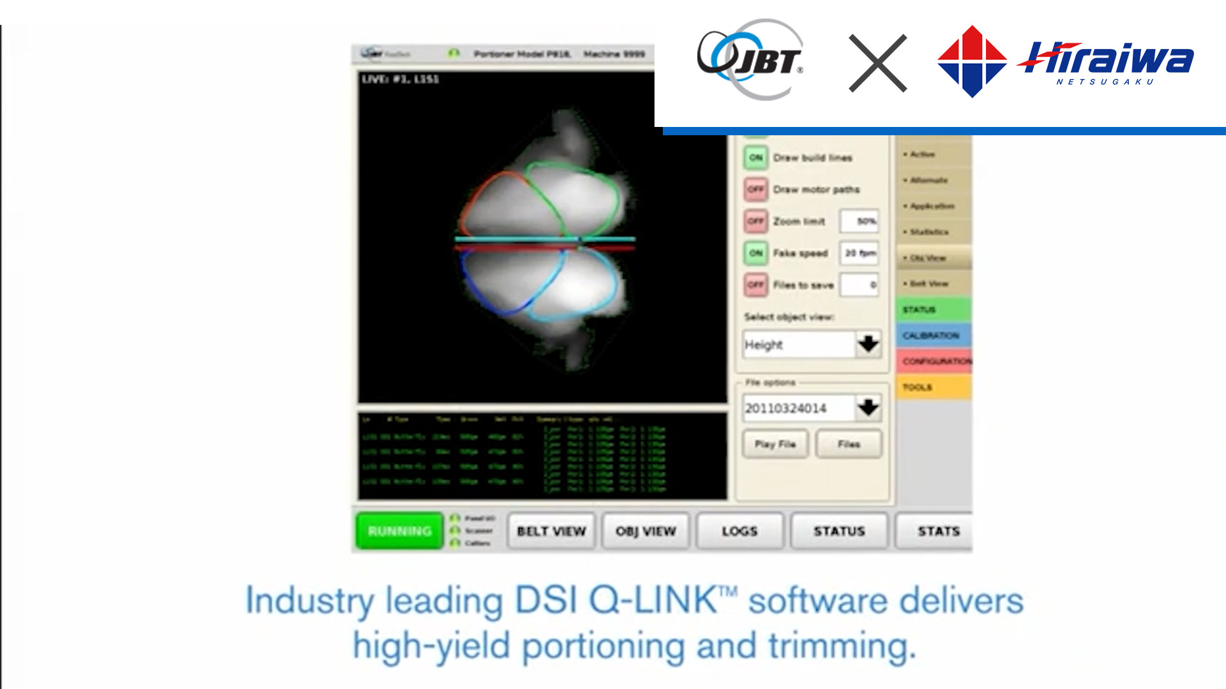Toggle the Fake speed ON switch
The width and height of the screenshot is (1226, 689).
(x=756, y=253)
